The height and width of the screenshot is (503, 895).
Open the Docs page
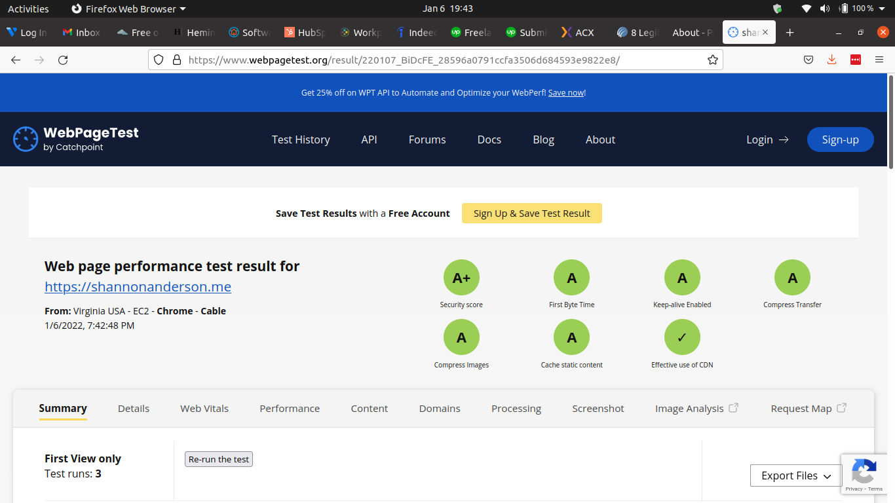point(489,140)
